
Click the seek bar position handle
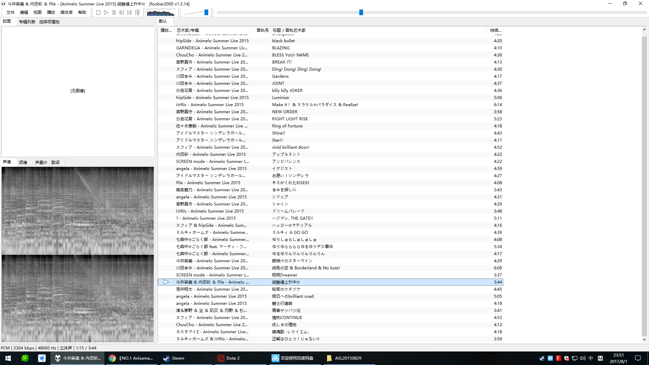pyautogui.click(x=361, y=13)
